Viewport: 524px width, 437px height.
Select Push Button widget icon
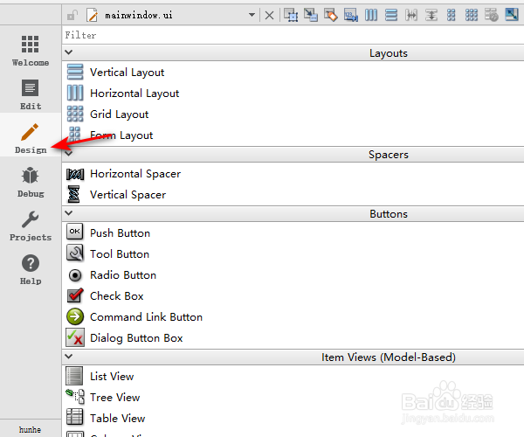75,232
